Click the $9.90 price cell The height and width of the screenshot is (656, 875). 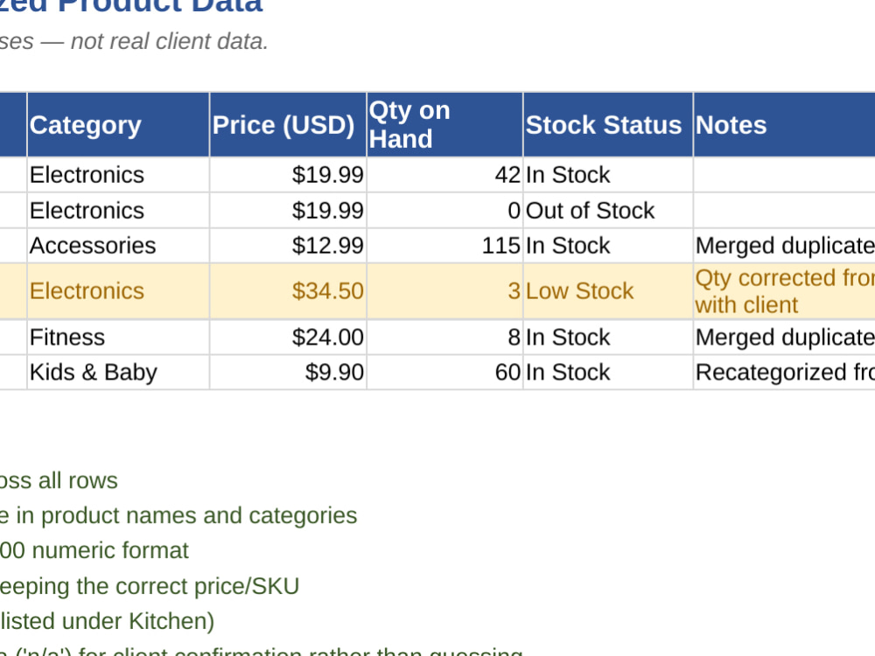[288, 372]
